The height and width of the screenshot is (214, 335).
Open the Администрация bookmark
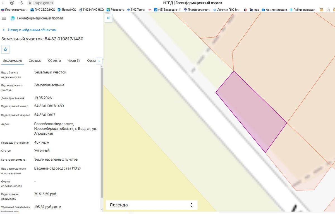click(x=274, y=9)
